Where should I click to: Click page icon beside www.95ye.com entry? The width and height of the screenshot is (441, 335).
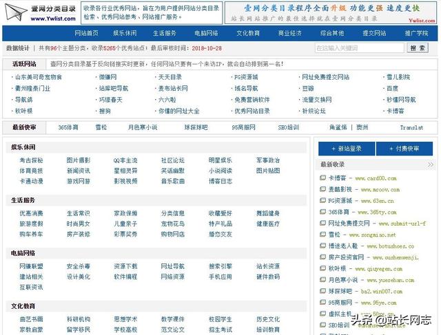tap(322, 303)
